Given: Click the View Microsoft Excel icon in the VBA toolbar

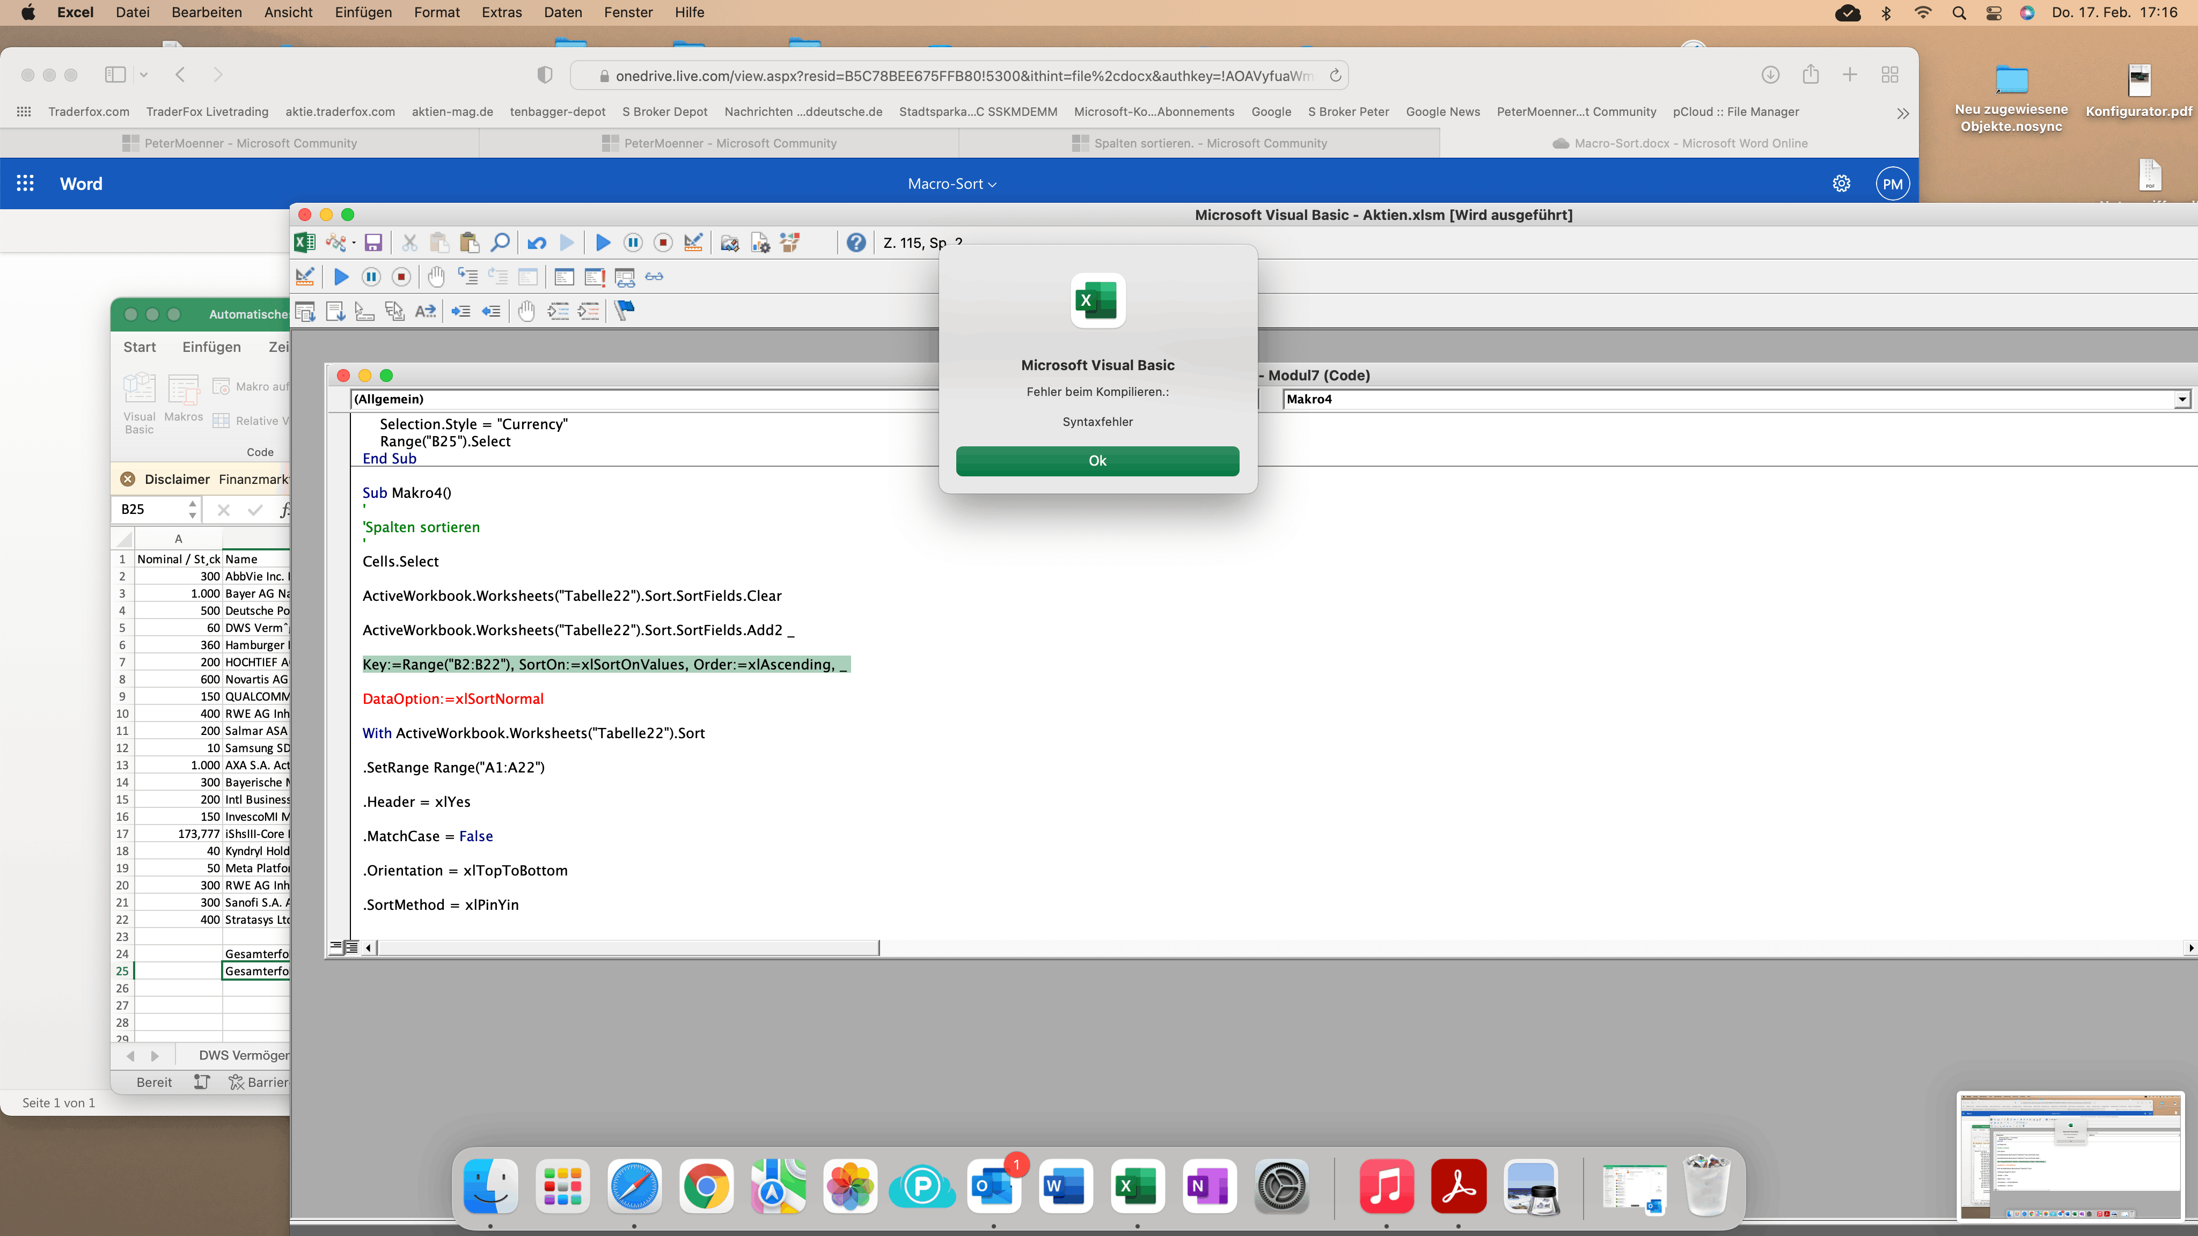Looking at the screenshot, I should [x=305, y=243].
